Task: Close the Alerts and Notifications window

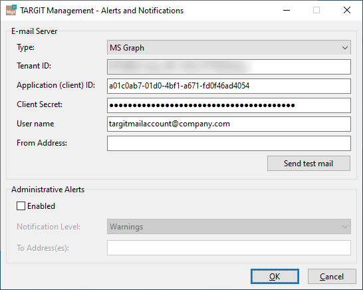Action: coord(347,10)
